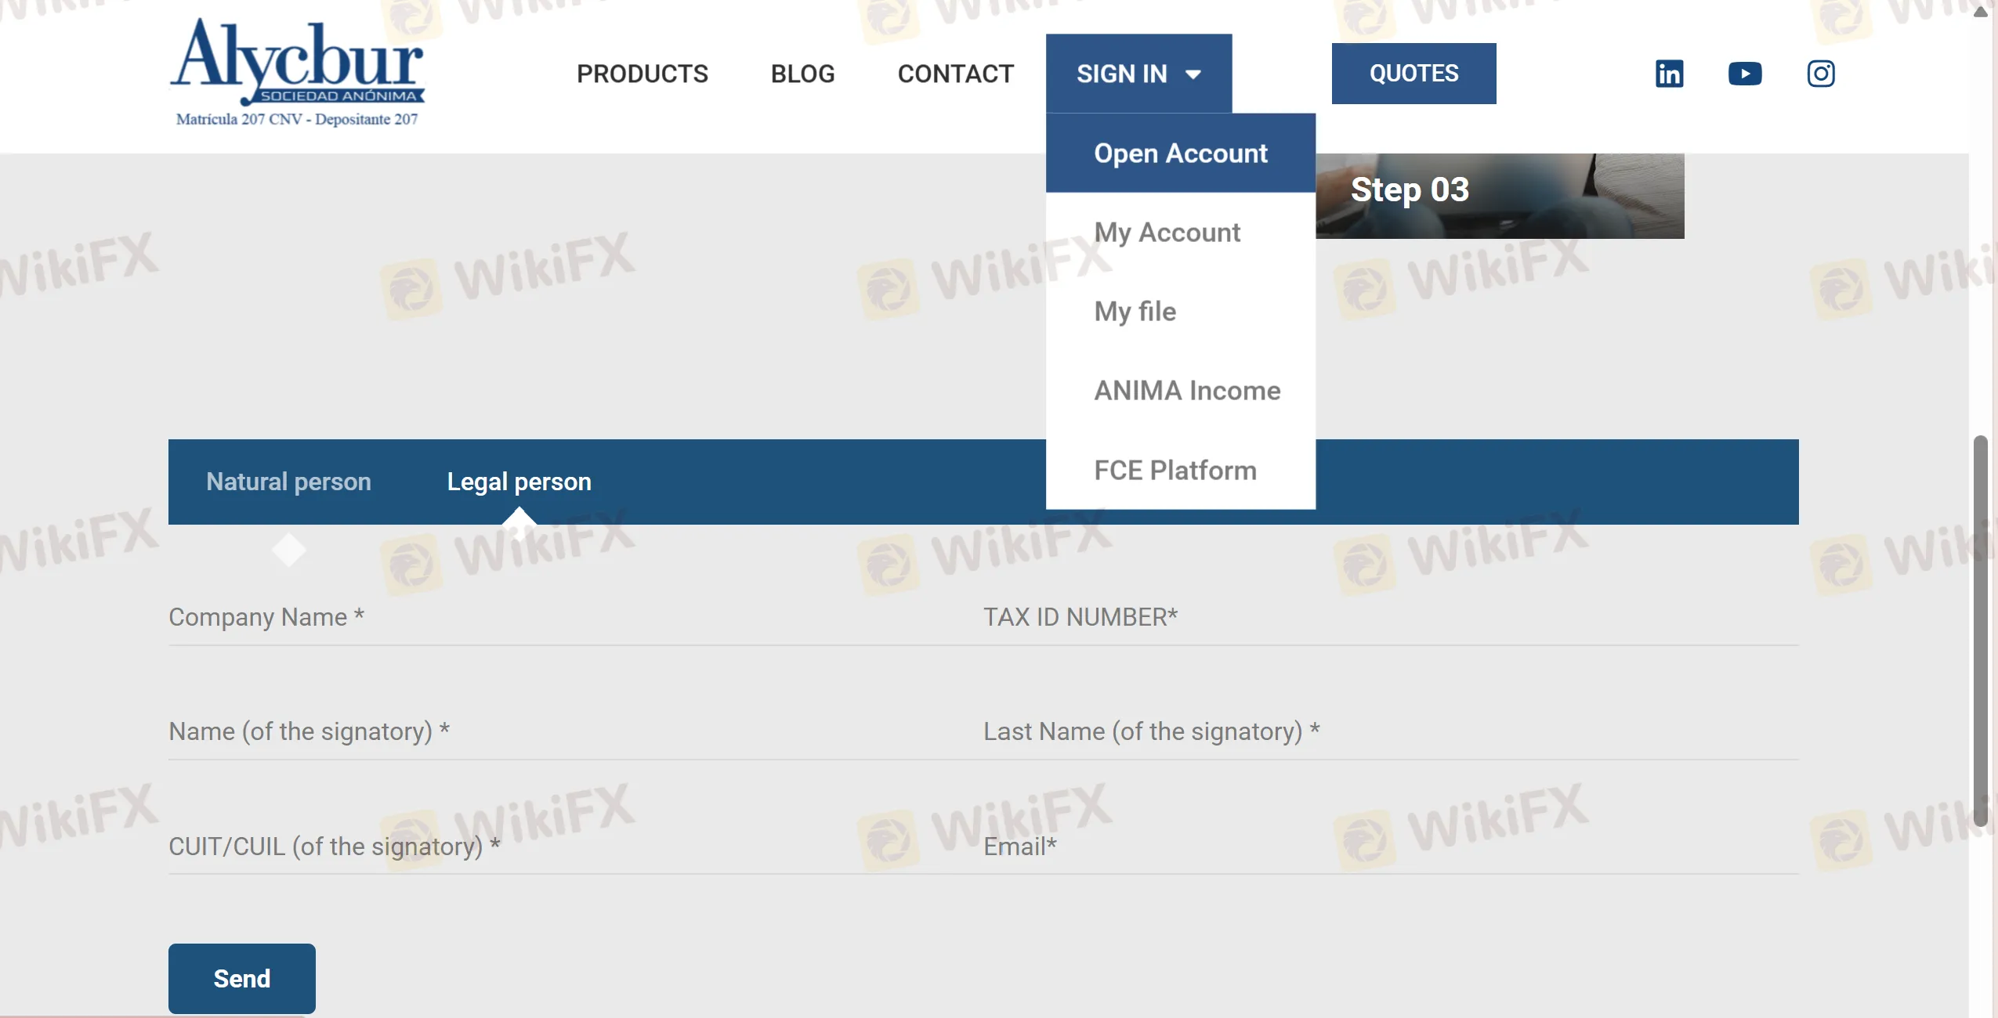1998x1018 pixels.
Task: Submit form with Send button
Action: 241,978
